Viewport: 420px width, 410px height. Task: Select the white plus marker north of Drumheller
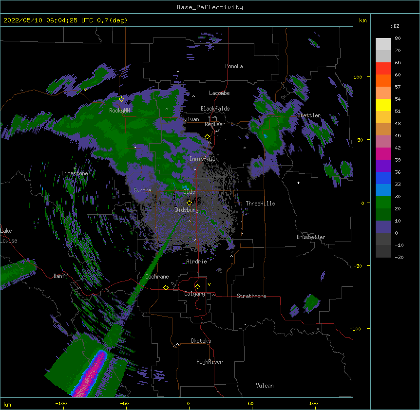[x=298, y=183]
